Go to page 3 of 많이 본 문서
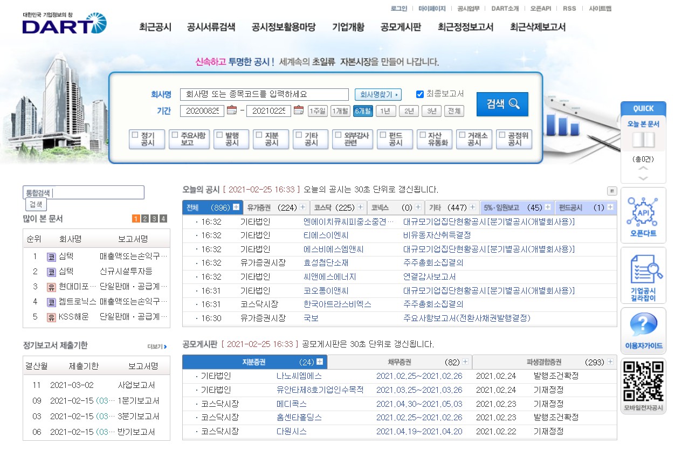The height and width of the screenshot is (451, 675). 154,219
